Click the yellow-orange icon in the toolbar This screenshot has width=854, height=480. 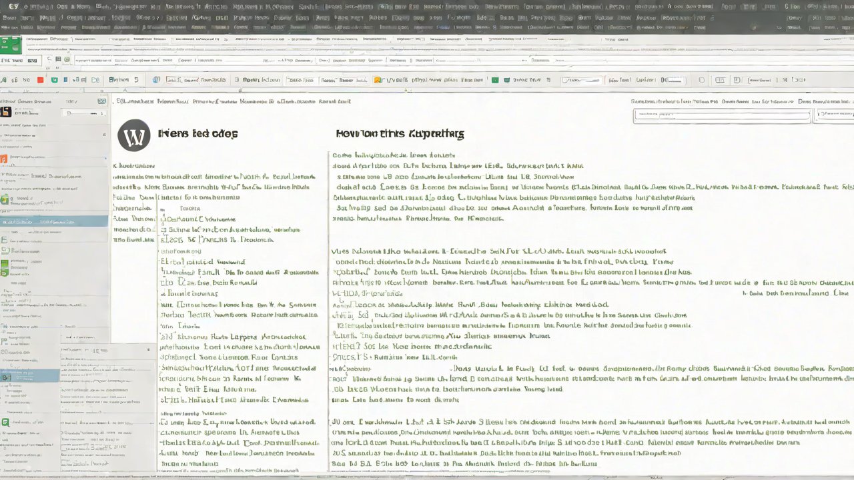[x=378, y=80]
